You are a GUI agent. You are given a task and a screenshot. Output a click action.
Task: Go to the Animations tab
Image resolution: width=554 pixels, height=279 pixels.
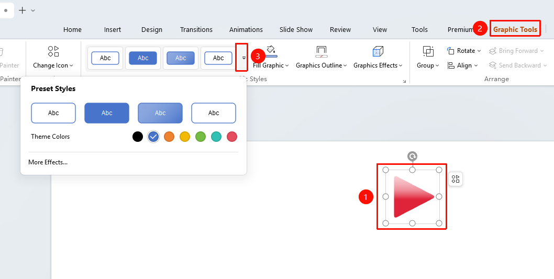[x=246, y=30]
